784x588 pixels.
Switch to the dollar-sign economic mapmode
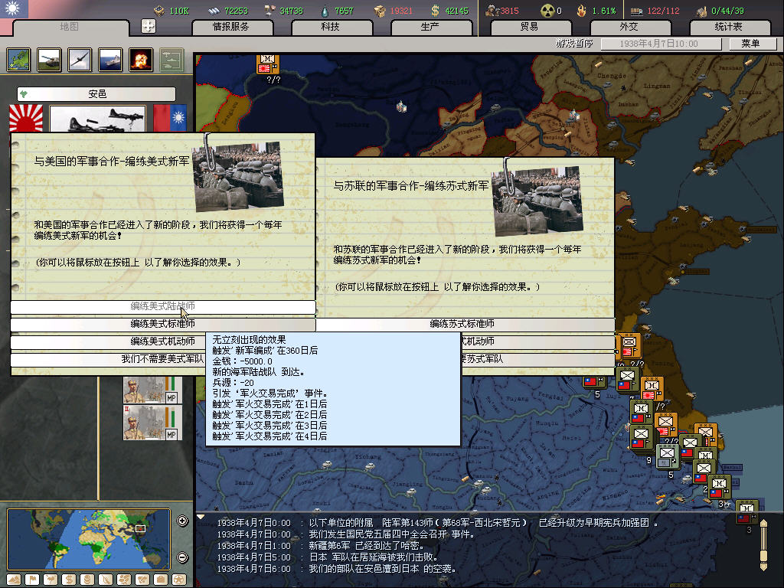(69, 580)
